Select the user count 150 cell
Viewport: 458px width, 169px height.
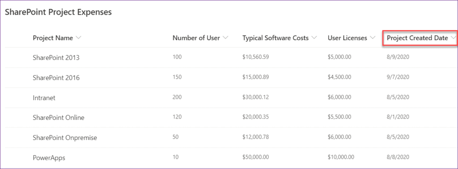[177, 77]
